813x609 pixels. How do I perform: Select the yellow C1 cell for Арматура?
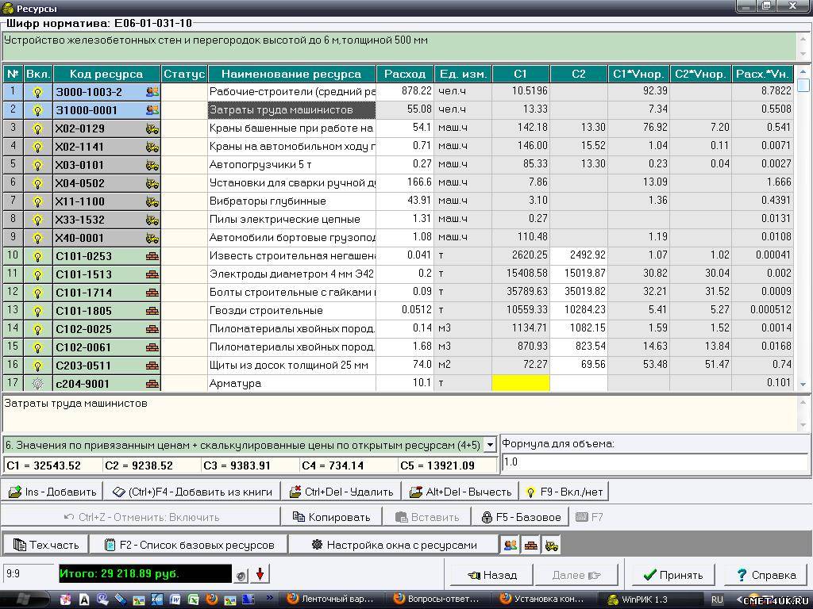point(521,384)
